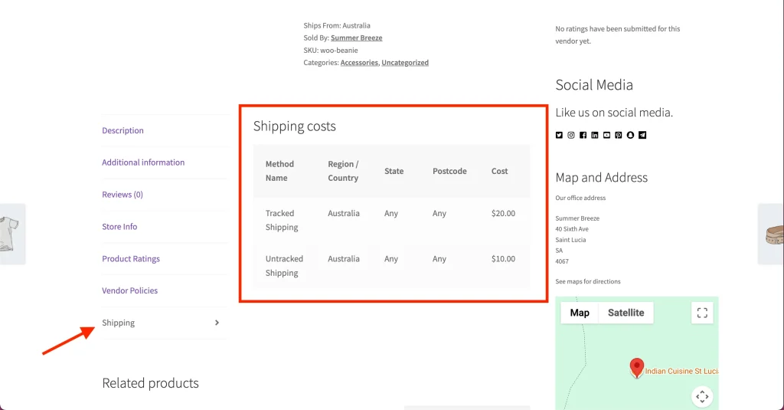
Task: Open the Uncategorized category link
Action: (x=405, y=63)
